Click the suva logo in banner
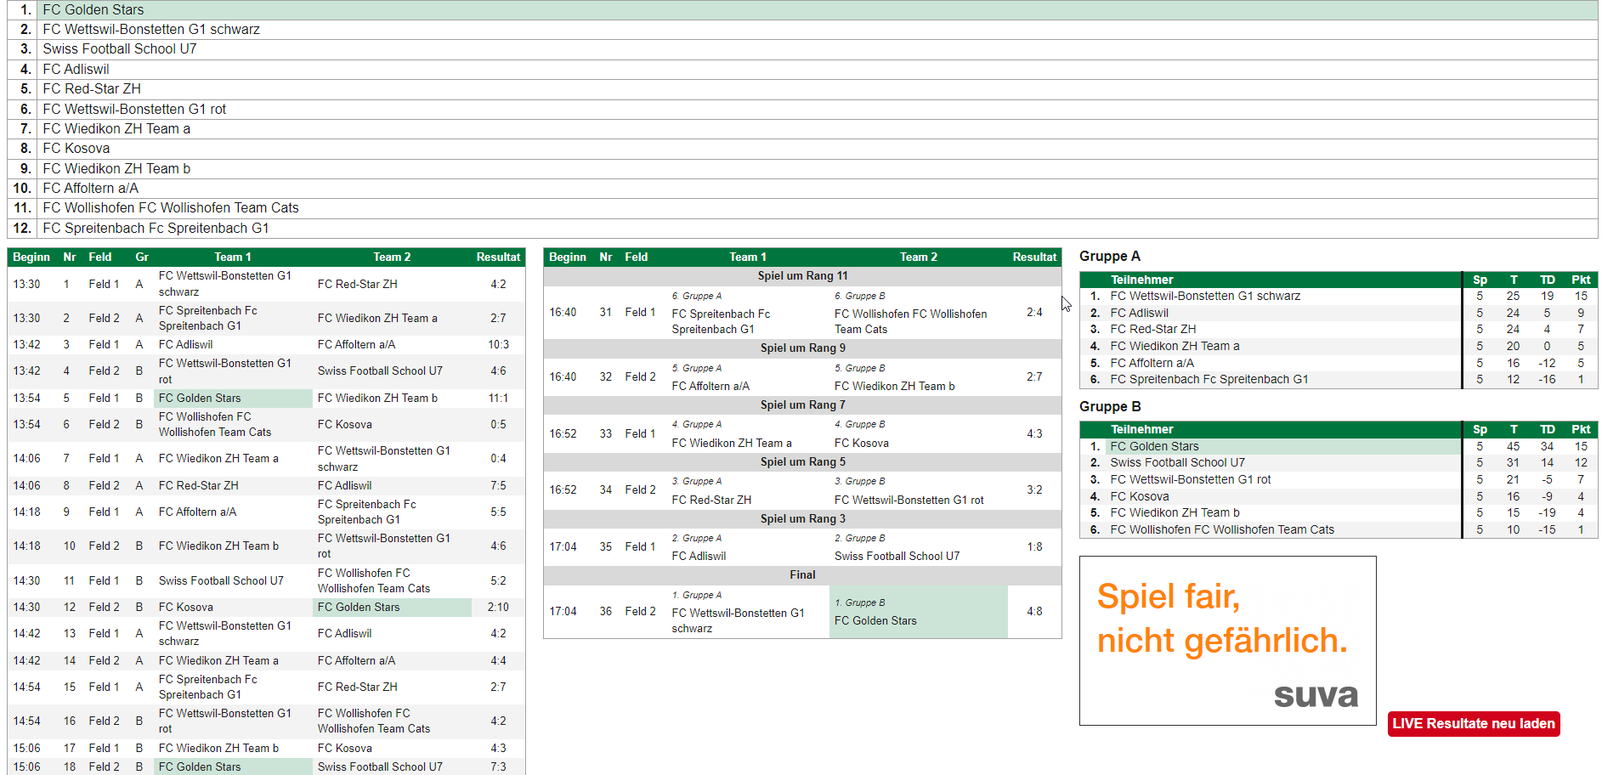Image resolution: width=1602 pixels, height=775 pixels. [x=1315, y=694]
